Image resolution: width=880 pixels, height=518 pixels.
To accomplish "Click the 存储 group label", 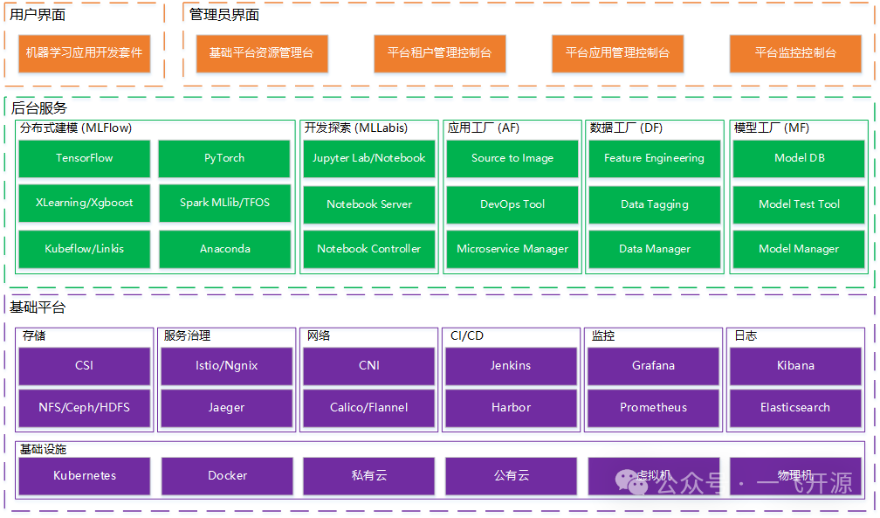I will (x=34, y=336).
